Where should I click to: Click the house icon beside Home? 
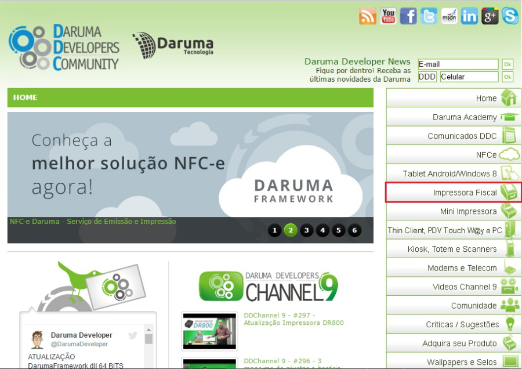click(x=509, y=97)
